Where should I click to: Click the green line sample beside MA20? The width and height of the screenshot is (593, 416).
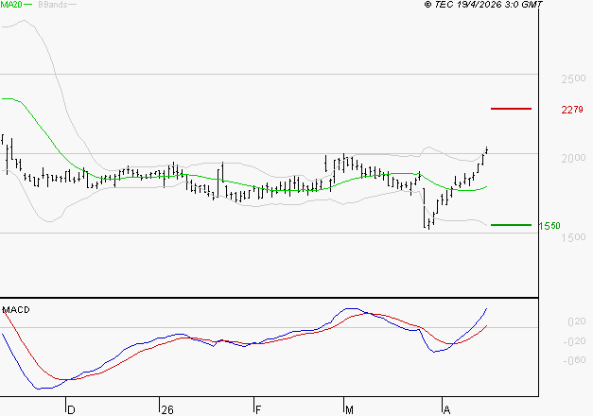coord(27,5)
